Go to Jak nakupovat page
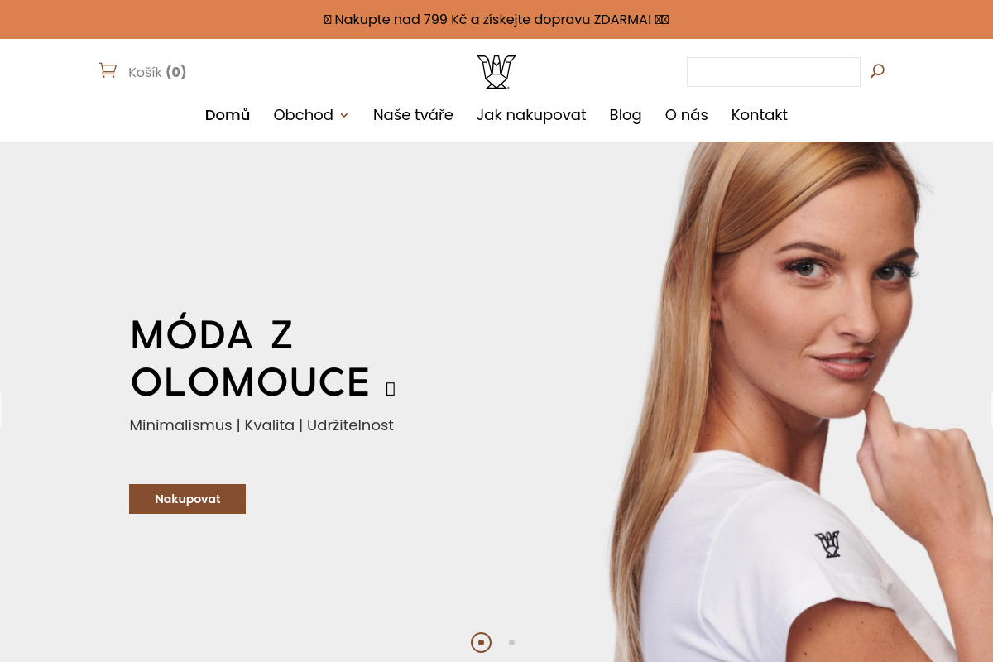Screen dimensions: 993x662 coord(531,115)
